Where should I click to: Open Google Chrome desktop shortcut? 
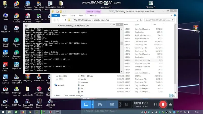point(16,18)
